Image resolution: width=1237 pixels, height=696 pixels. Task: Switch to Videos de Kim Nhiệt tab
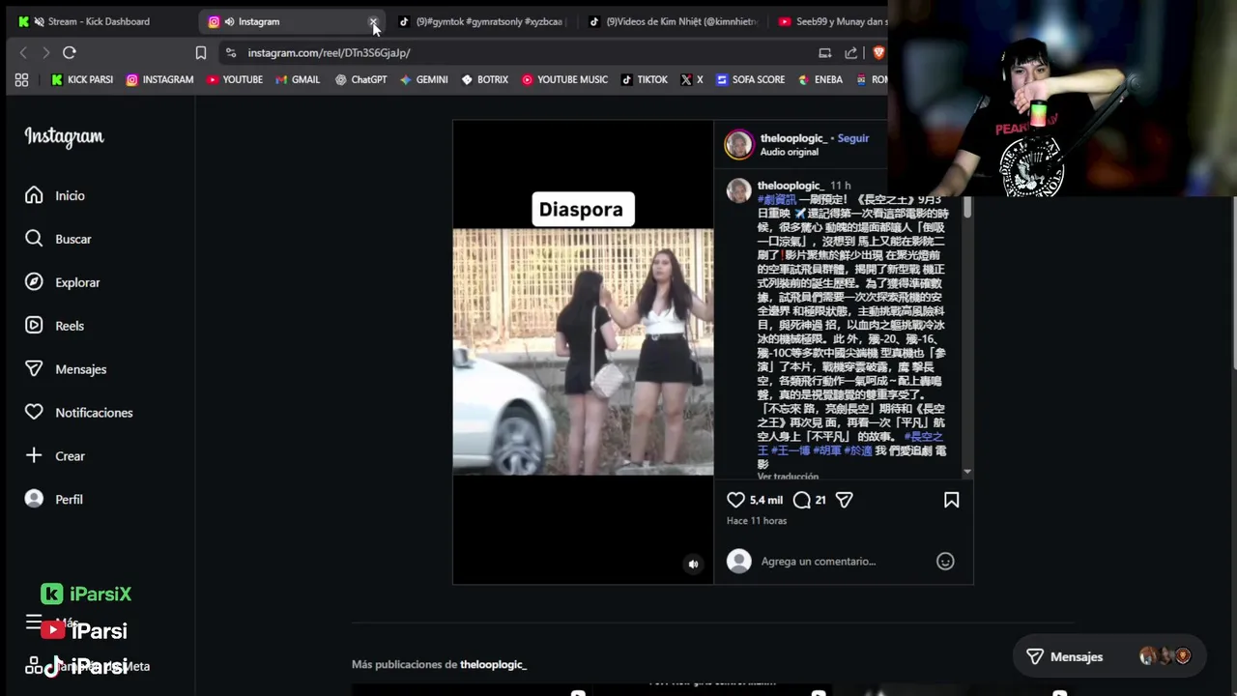tap(674, 21)
